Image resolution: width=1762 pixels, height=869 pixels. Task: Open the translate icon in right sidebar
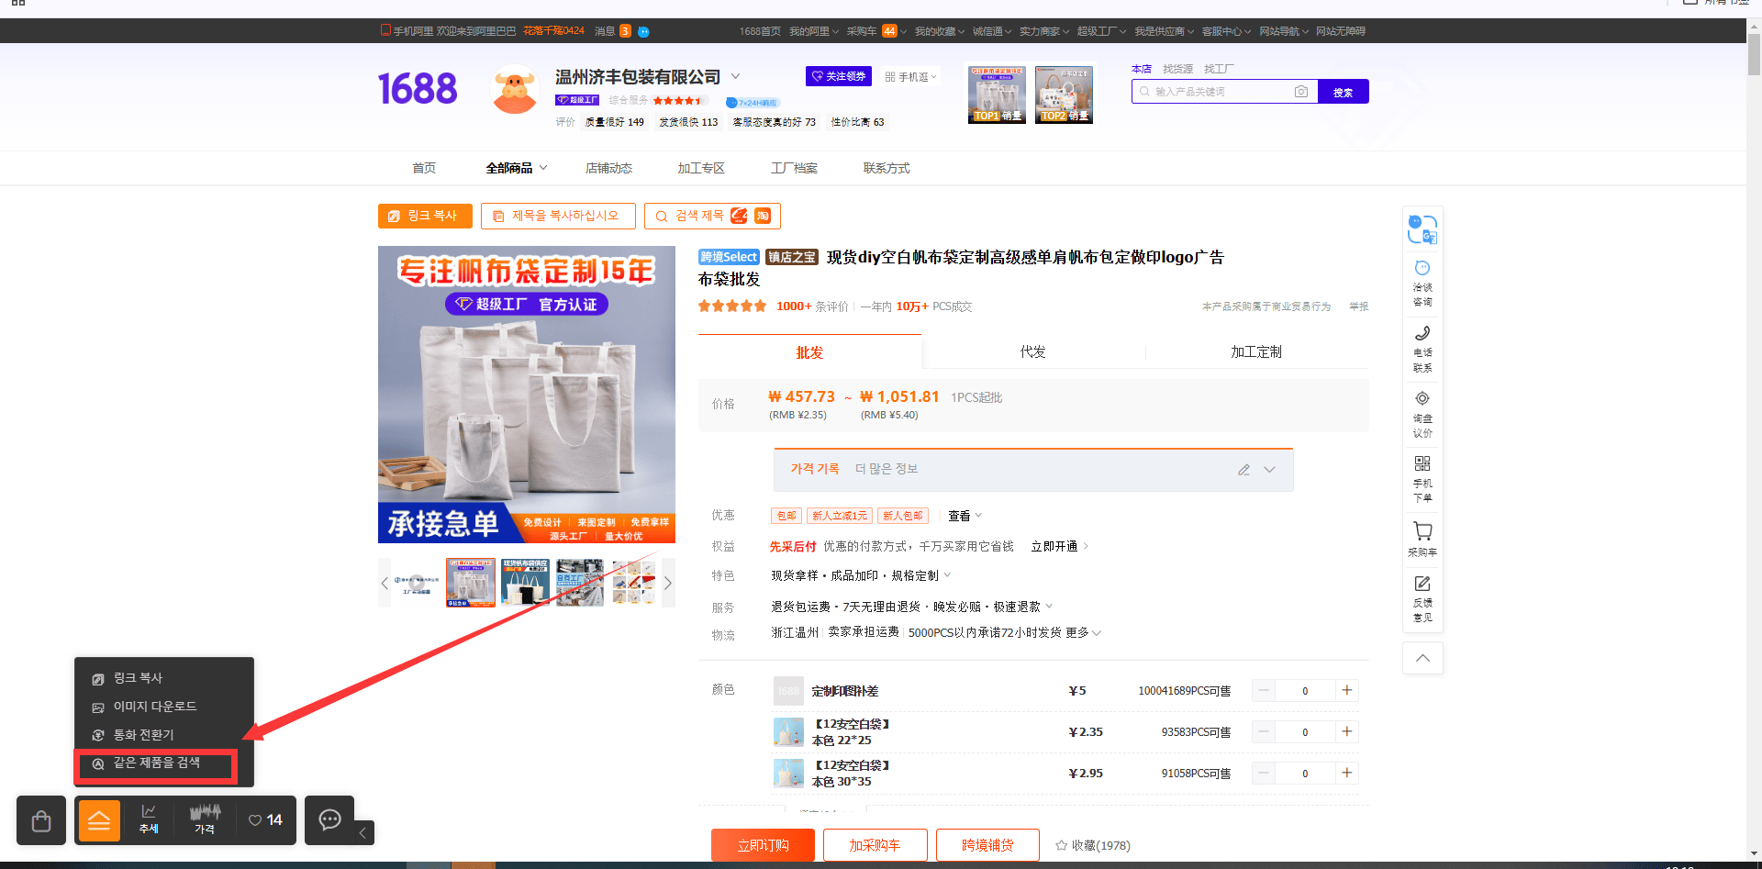click(x=1422, y=229)
